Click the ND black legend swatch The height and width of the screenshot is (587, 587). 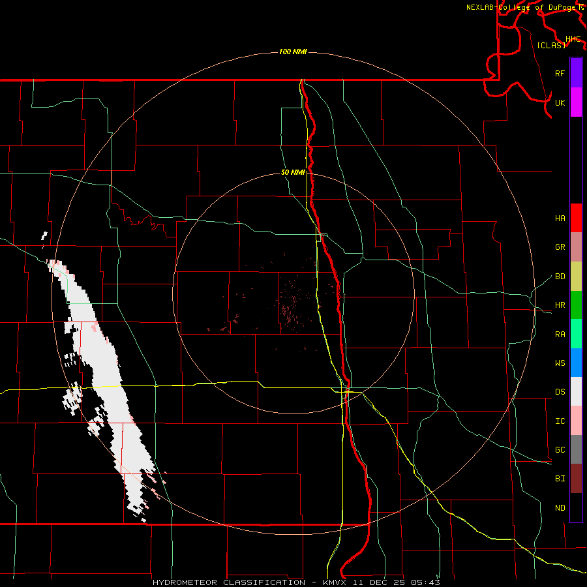tap(576, 507)
